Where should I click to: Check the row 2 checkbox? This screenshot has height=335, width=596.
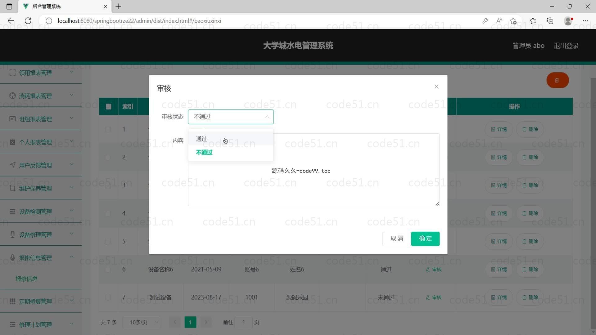pyautogui.click(x=108, y=157)
